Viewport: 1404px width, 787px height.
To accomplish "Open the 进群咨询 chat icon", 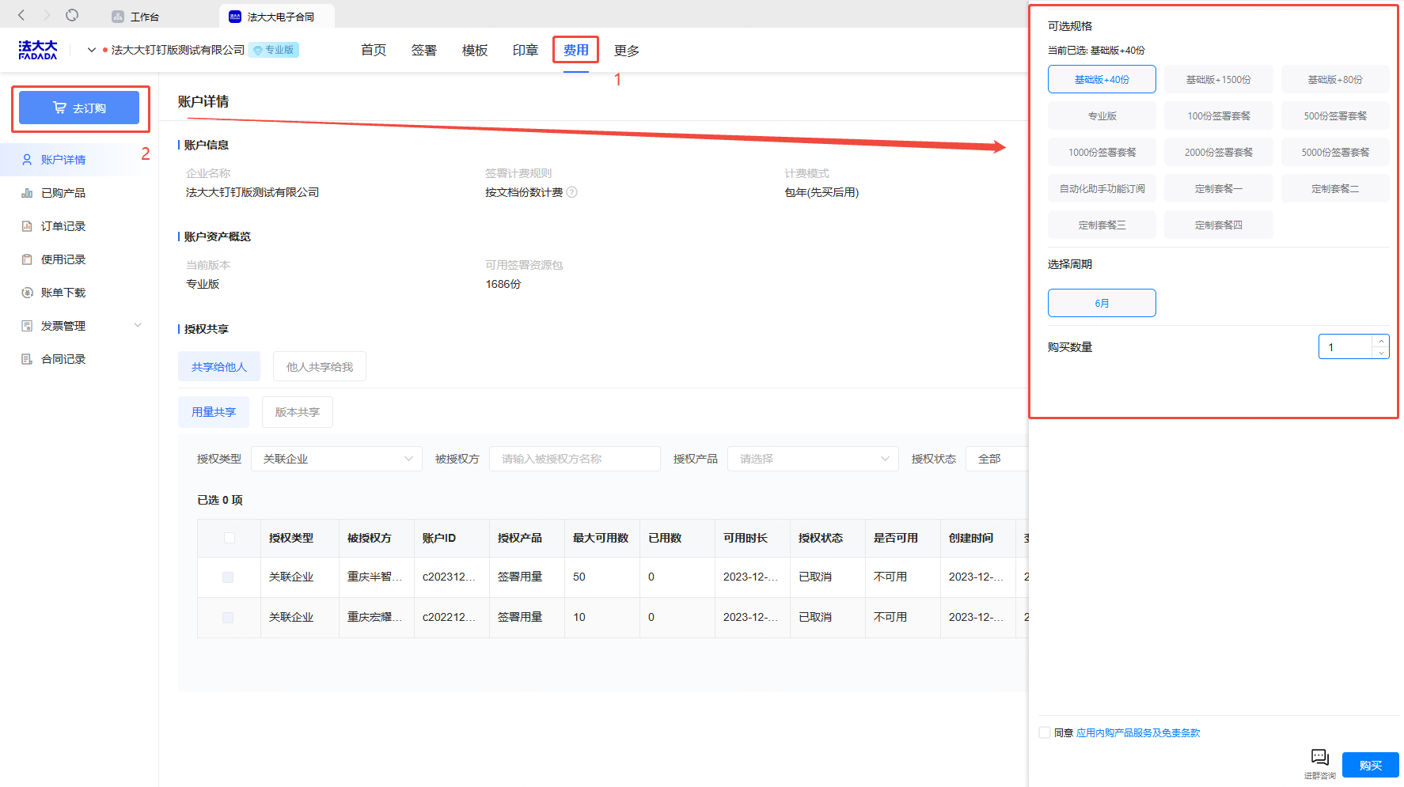I will pyautogui.click(x=1319, y=758).
